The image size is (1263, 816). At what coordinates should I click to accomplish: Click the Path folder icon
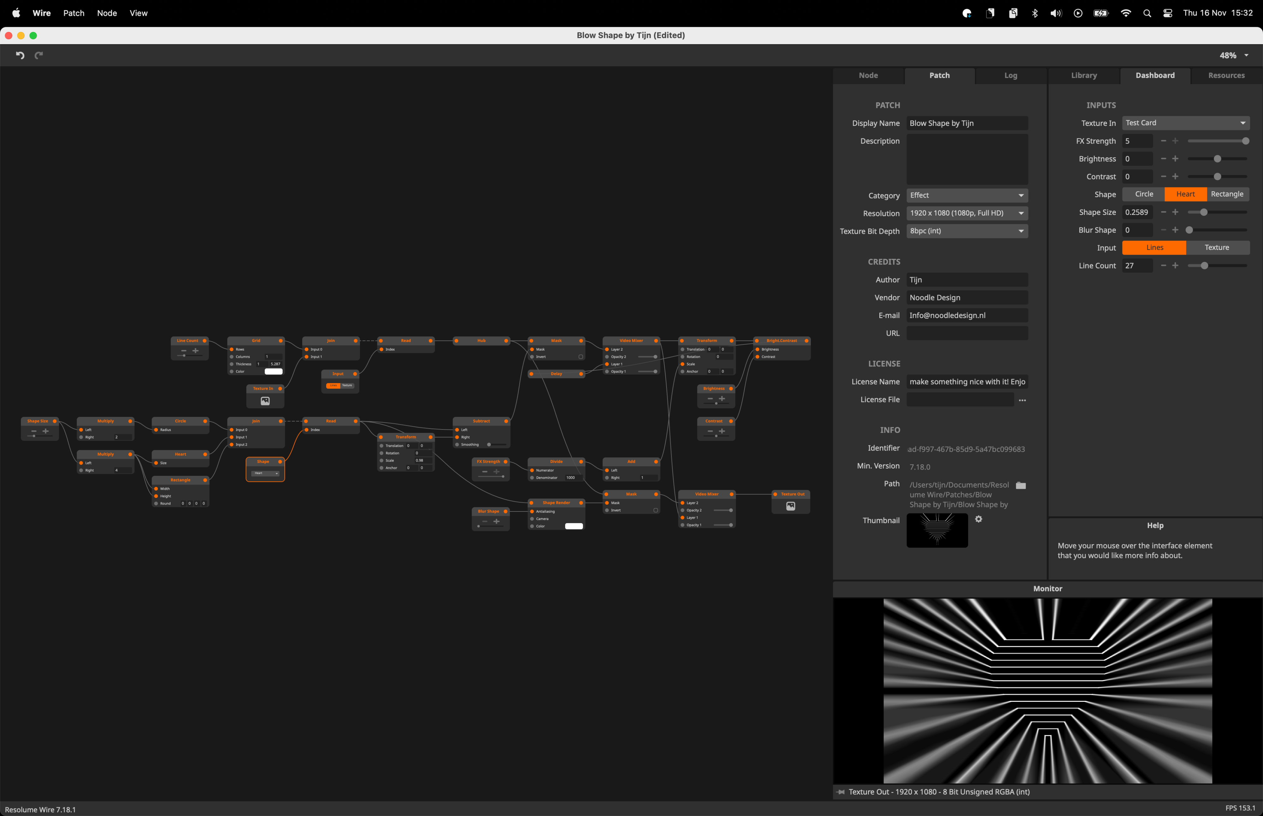pyautogui.click(x=1021, y=485)
